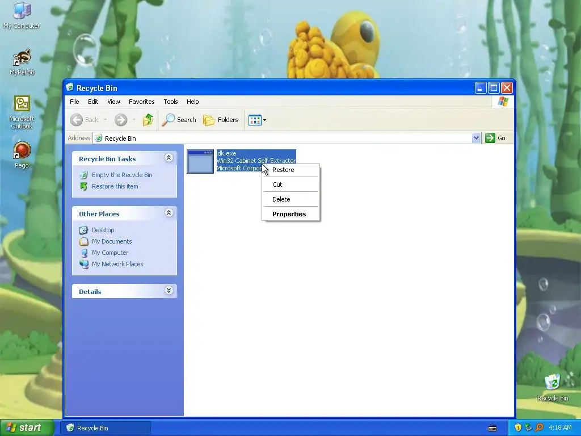581x436 pixels.
Task: Open the Search pane
Action: click(x=179, y=120)
